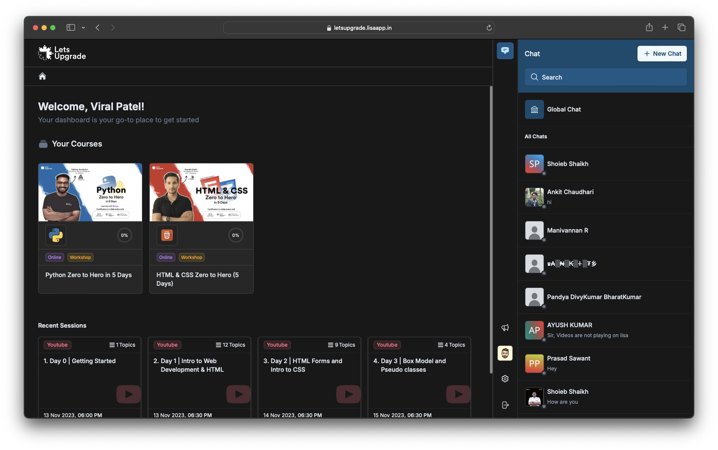The image size is (718, 450).
Task: Open SP avatar of Shoieb Shaikh chat
Action: pyautogui.click(x=534, y=164)
